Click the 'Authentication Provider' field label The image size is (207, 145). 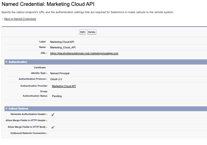coord(34,86)
